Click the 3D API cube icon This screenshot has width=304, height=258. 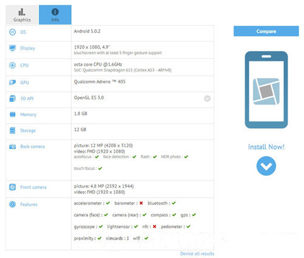point(12,99)
